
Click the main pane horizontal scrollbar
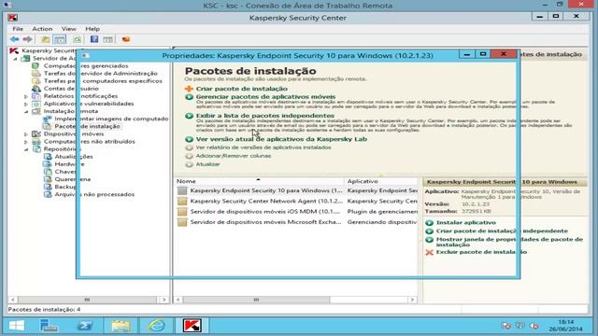[256, 300]
